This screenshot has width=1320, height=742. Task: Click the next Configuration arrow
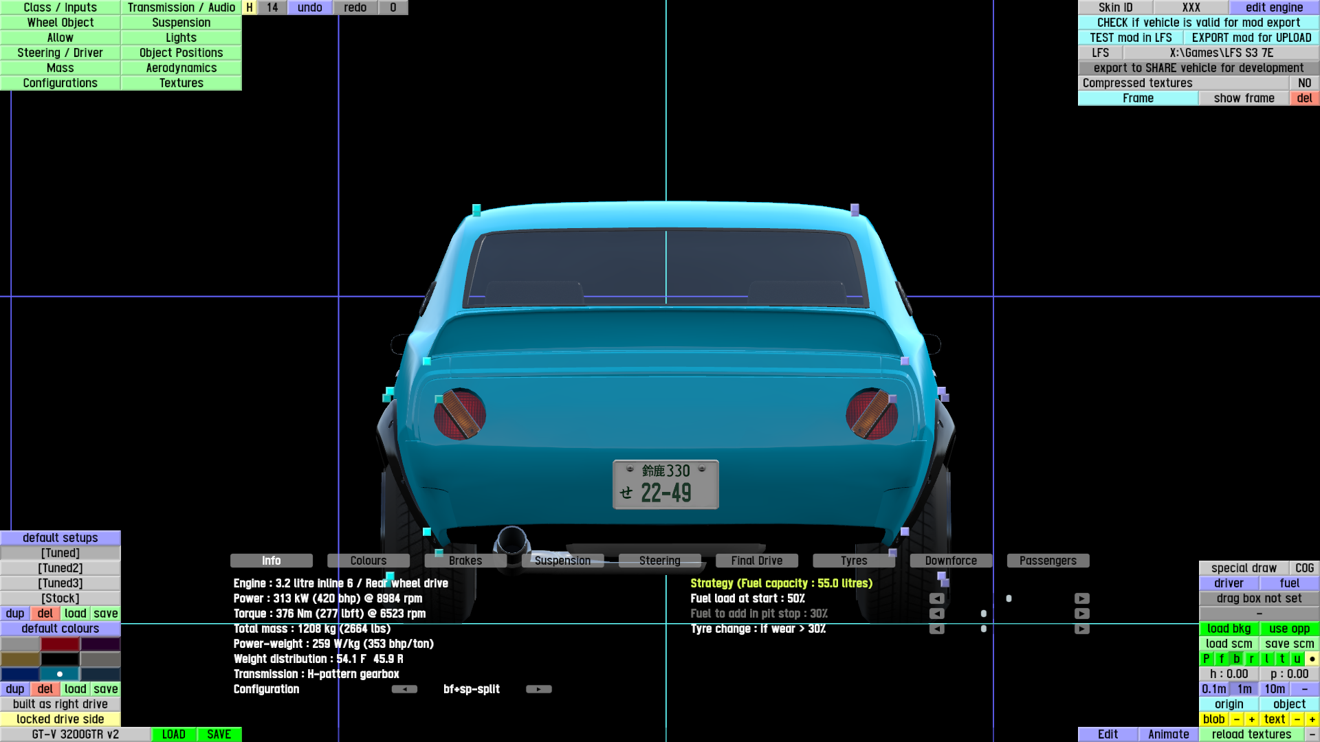(538, 689)
